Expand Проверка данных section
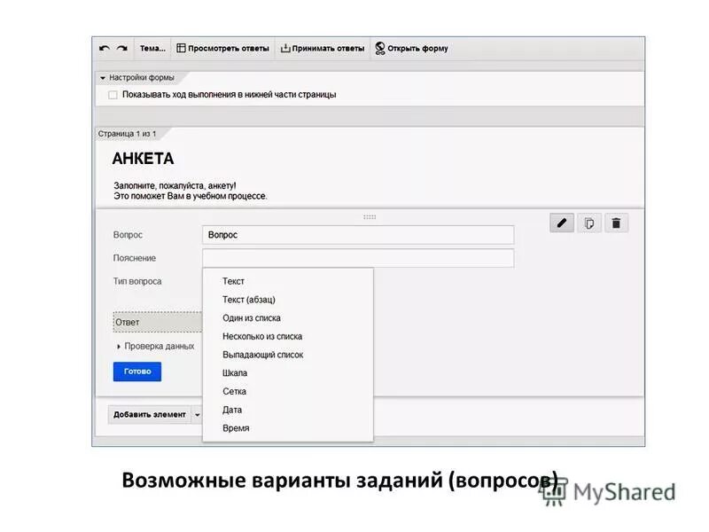 click(x=156, y=346)
